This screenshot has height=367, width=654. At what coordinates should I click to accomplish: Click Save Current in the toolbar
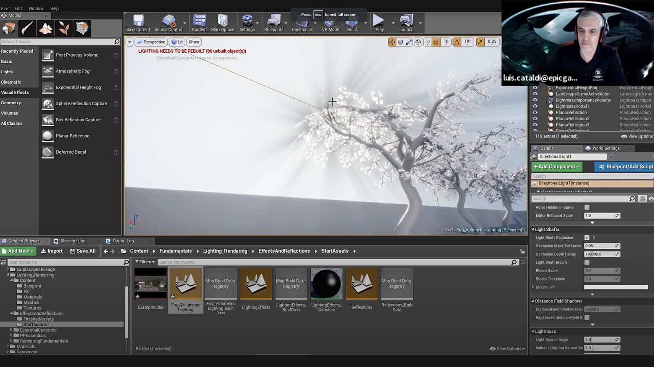point(138,23)
